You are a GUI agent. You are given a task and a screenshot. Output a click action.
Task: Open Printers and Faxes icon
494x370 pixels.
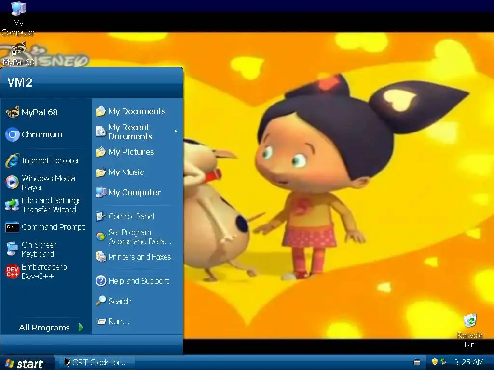point(101,257)
